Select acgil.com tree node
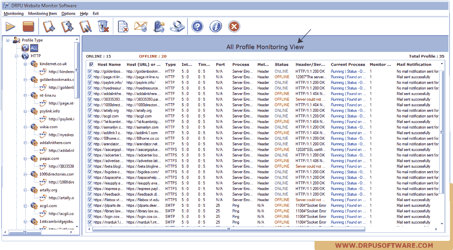This screenshot has height=250, width=453. pyautogui.click(x=48, y=206)
